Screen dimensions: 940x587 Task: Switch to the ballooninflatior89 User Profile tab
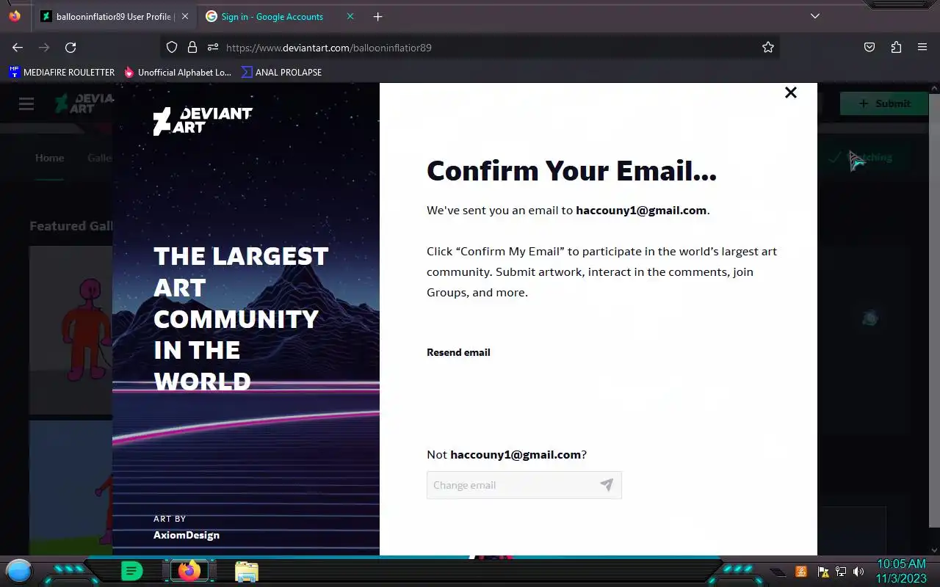pos(114,16)
